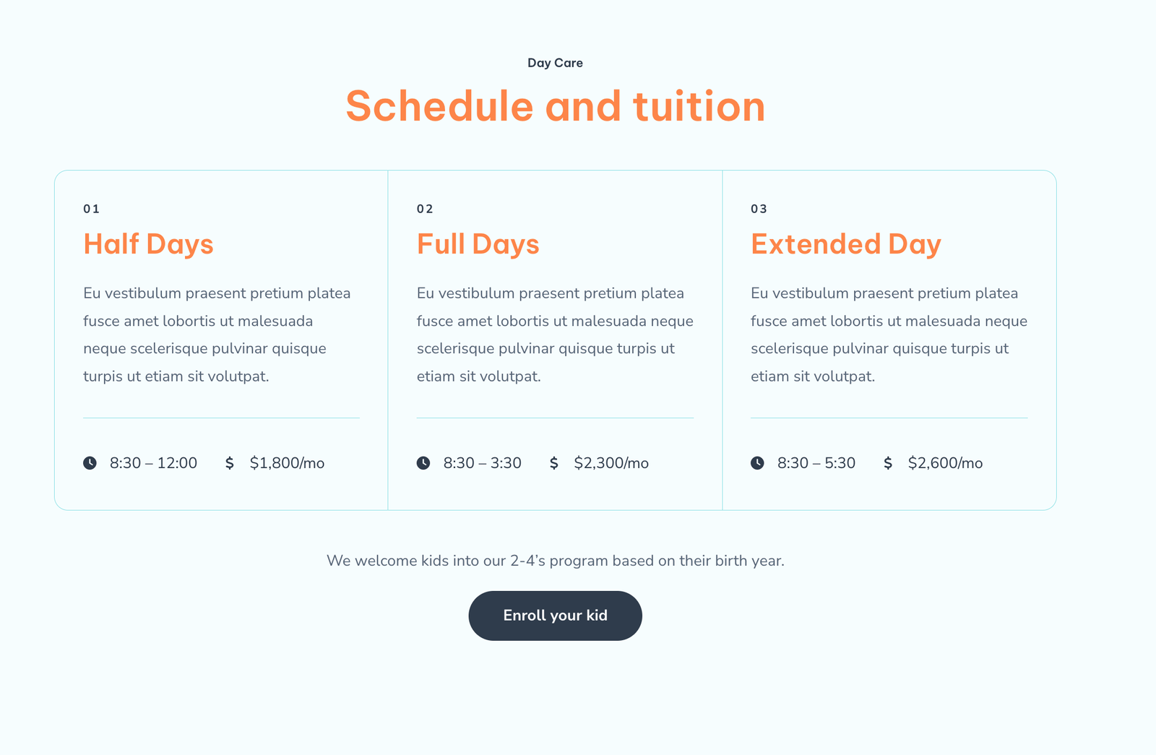The height and width of the screenshot is (755, 1156).
Task: Click the dollar icon in Extended Day card
Action: [x=888, y=463]
